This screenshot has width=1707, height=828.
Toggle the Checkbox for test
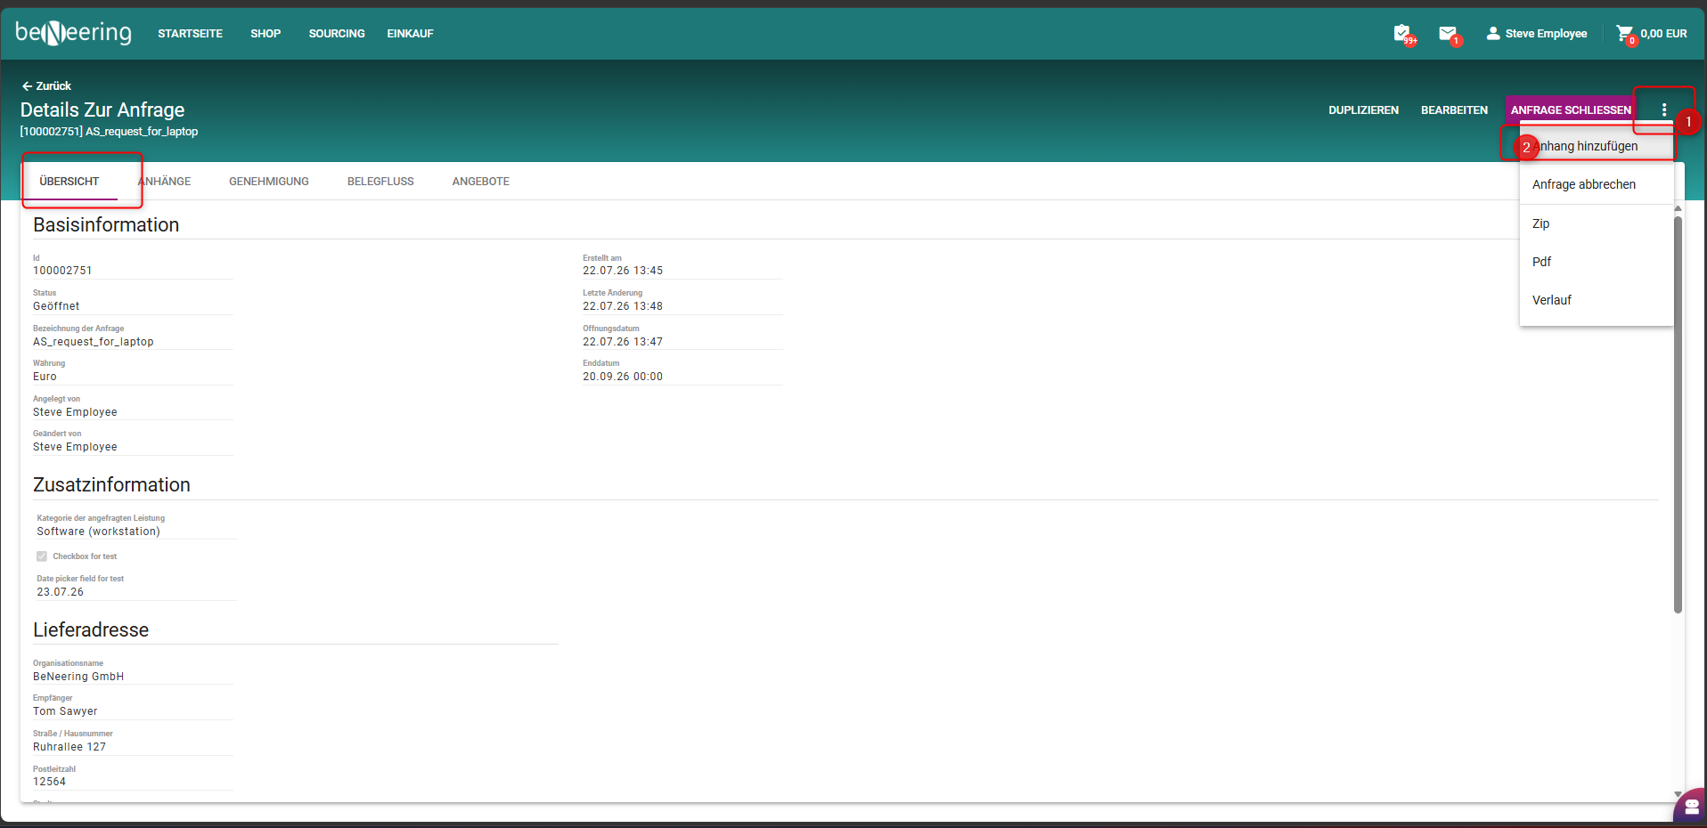[42, 556]
